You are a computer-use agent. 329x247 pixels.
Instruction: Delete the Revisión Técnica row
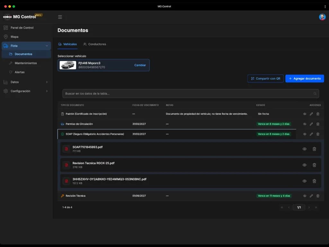click(318, 196)
